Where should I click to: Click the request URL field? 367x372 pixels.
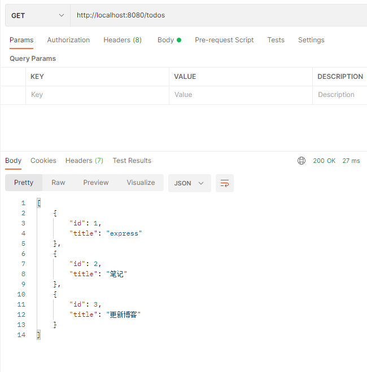(x=219, y=15)
